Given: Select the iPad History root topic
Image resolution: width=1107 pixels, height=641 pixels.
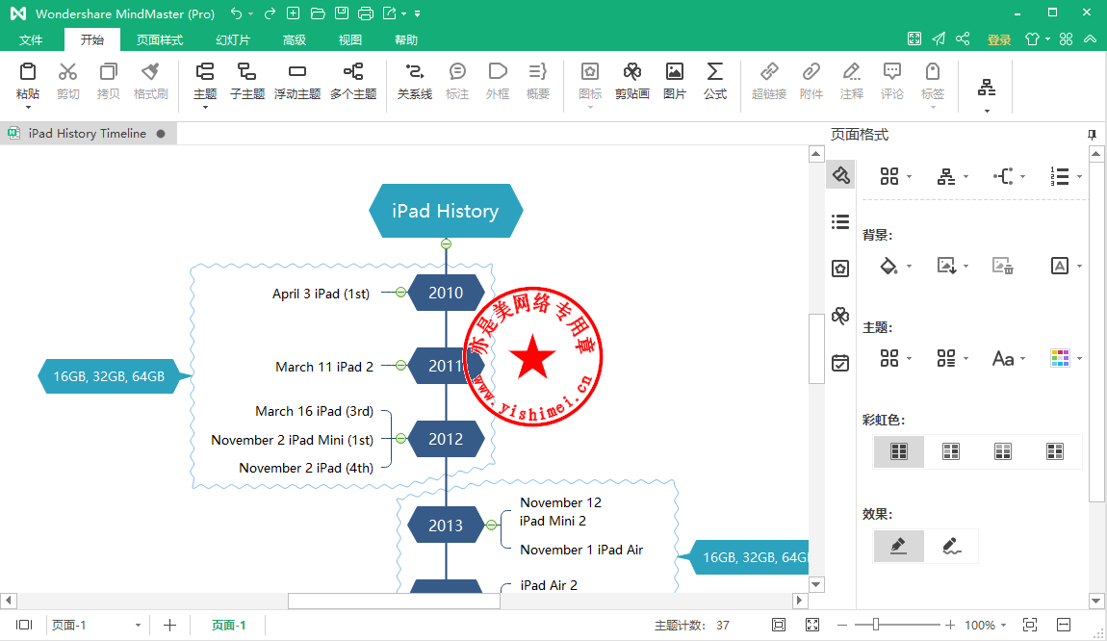Looking at the screenshot, I should [445, 211].
